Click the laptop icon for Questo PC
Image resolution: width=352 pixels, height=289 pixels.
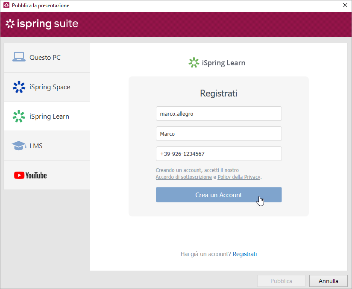tap(19, 57)
